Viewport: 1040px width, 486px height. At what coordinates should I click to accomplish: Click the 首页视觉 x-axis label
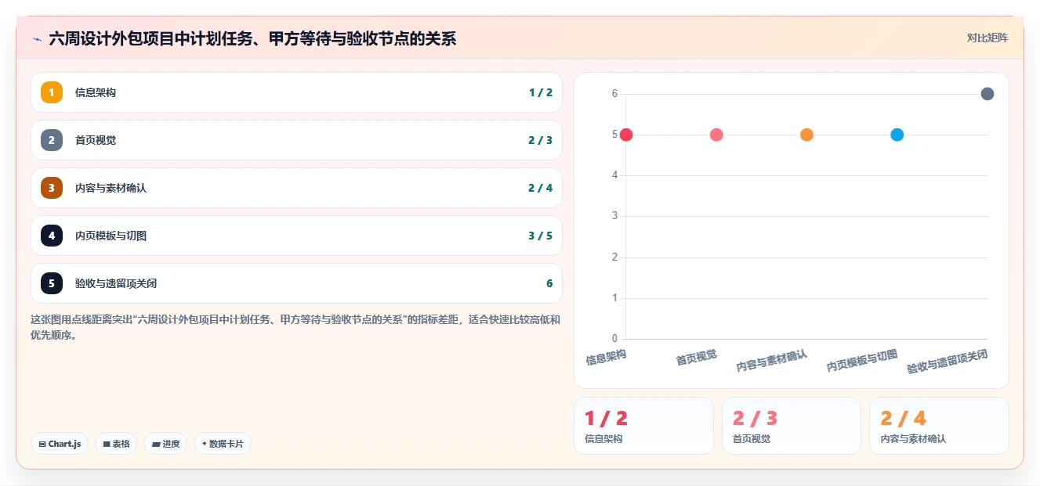[697, 358]
